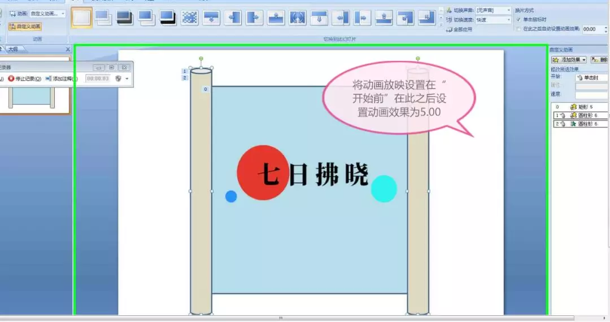Enable the 在此之后自动设置动画效果 checkbox
610x322 pixels.
[518, 29]
